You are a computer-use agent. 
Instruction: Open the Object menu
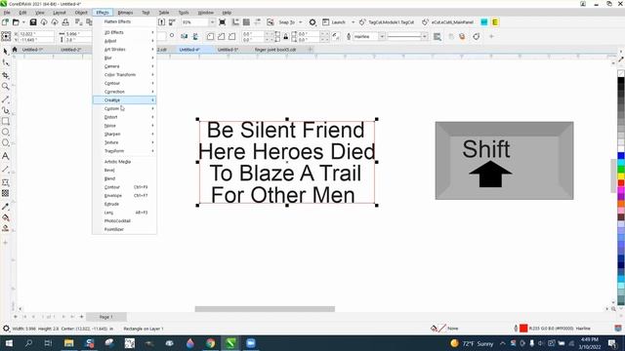point(81,13)
